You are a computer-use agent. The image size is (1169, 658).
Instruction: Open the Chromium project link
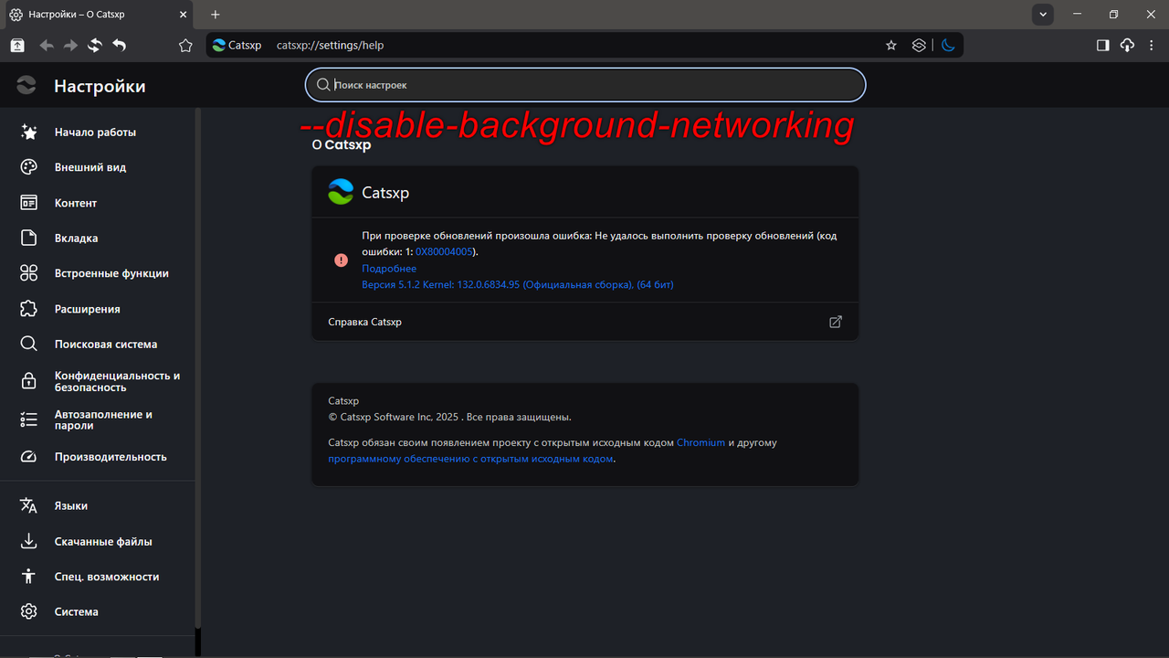(700, 442)
